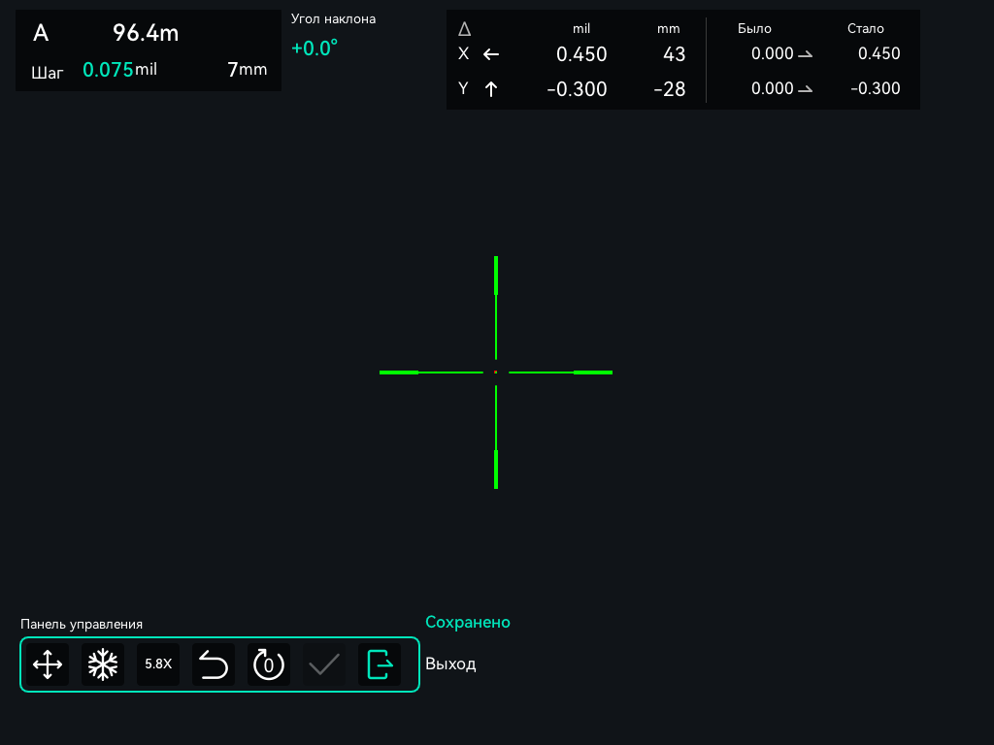Click the Y mm value -28

pyautogui.click(x=670, y=89)
